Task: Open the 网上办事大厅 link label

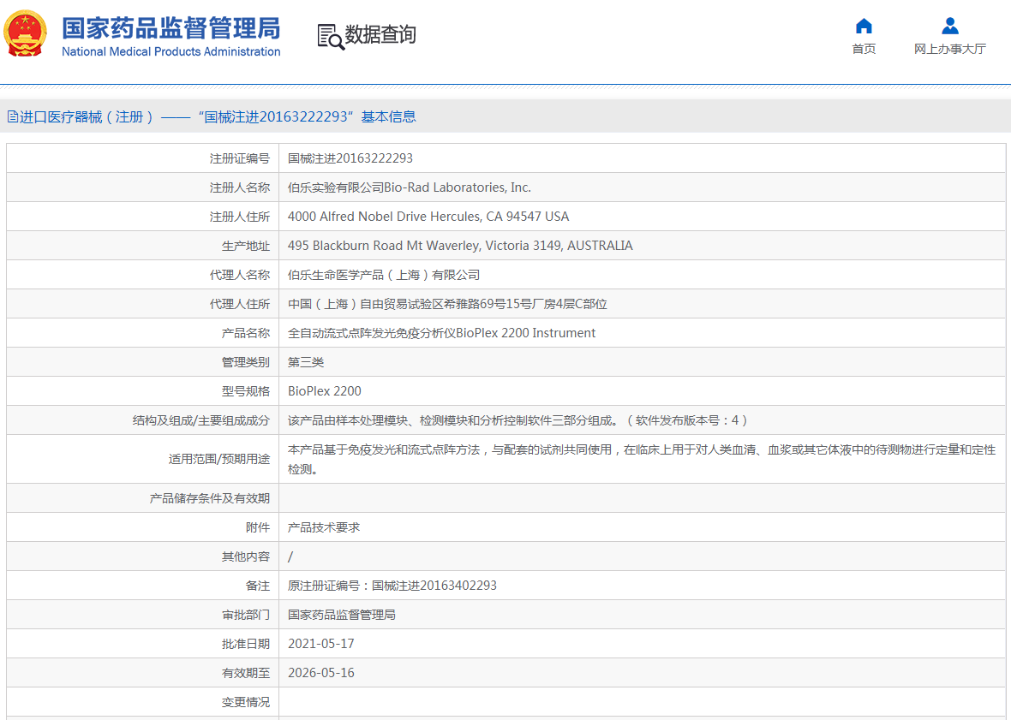Action: coord(950,49)
